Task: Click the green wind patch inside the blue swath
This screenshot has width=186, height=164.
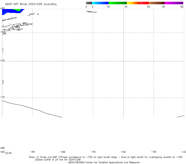Action: (x=18, y=10)
